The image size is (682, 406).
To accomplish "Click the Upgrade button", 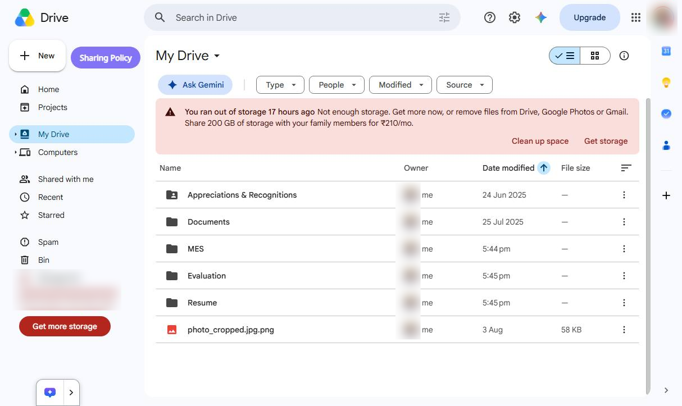I will pyautogui.click(x=590, y=17).
